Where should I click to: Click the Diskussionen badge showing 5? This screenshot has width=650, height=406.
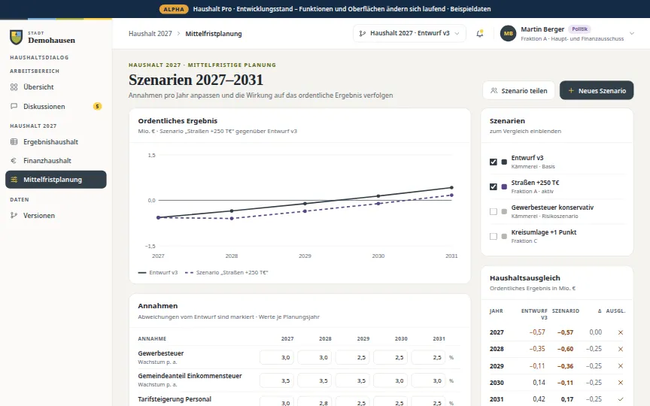(x=97, y=107)
